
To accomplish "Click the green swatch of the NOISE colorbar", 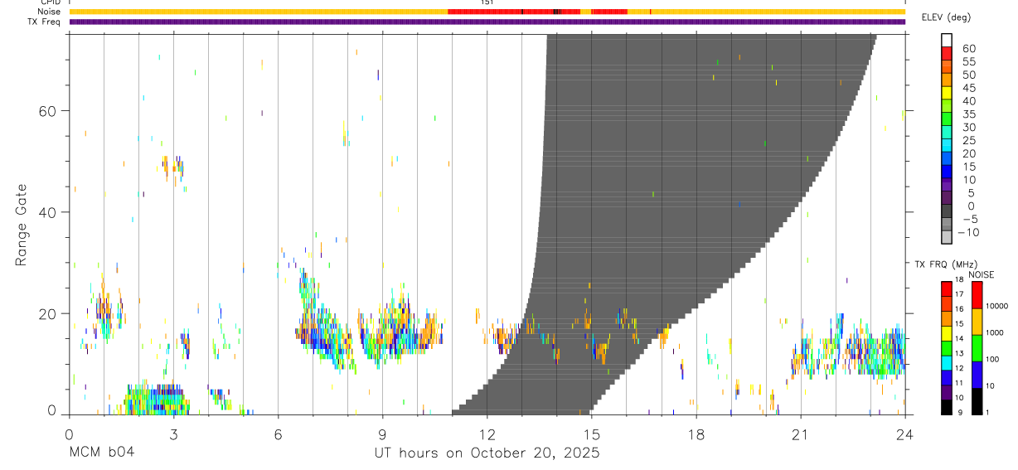I will [977, 347].
